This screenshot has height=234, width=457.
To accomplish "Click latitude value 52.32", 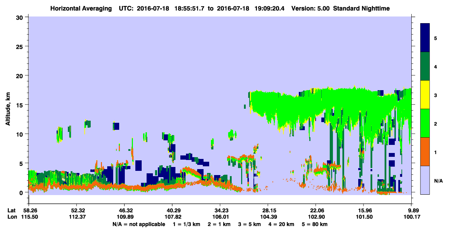I will (77, 210).
